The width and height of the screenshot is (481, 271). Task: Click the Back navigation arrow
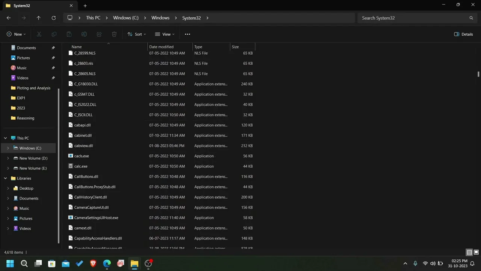click(9, 18)
